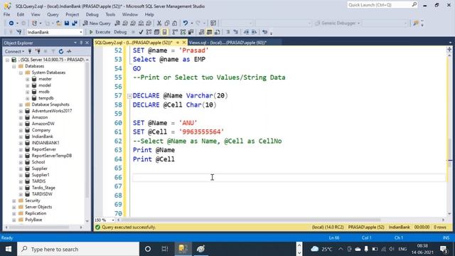The height and width of the screenshot is (256, 455).
Task: Click the solution configuration icon after Redo
Action: point(213,23)
